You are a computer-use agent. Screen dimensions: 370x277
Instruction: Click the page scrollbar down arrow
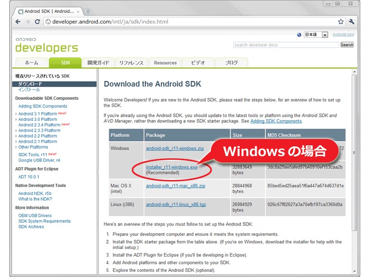pyautogui.click(x=354, y=271)
